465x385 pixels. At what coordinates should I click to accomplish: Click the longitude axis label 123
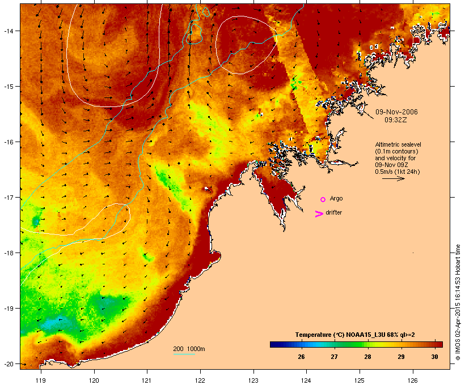click(253, 380)
